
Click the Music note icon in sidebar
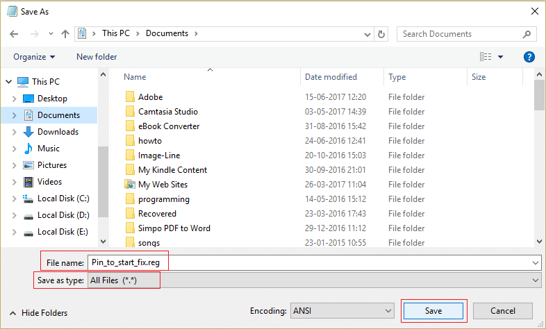pyautogui.click(x=28, y=149)
